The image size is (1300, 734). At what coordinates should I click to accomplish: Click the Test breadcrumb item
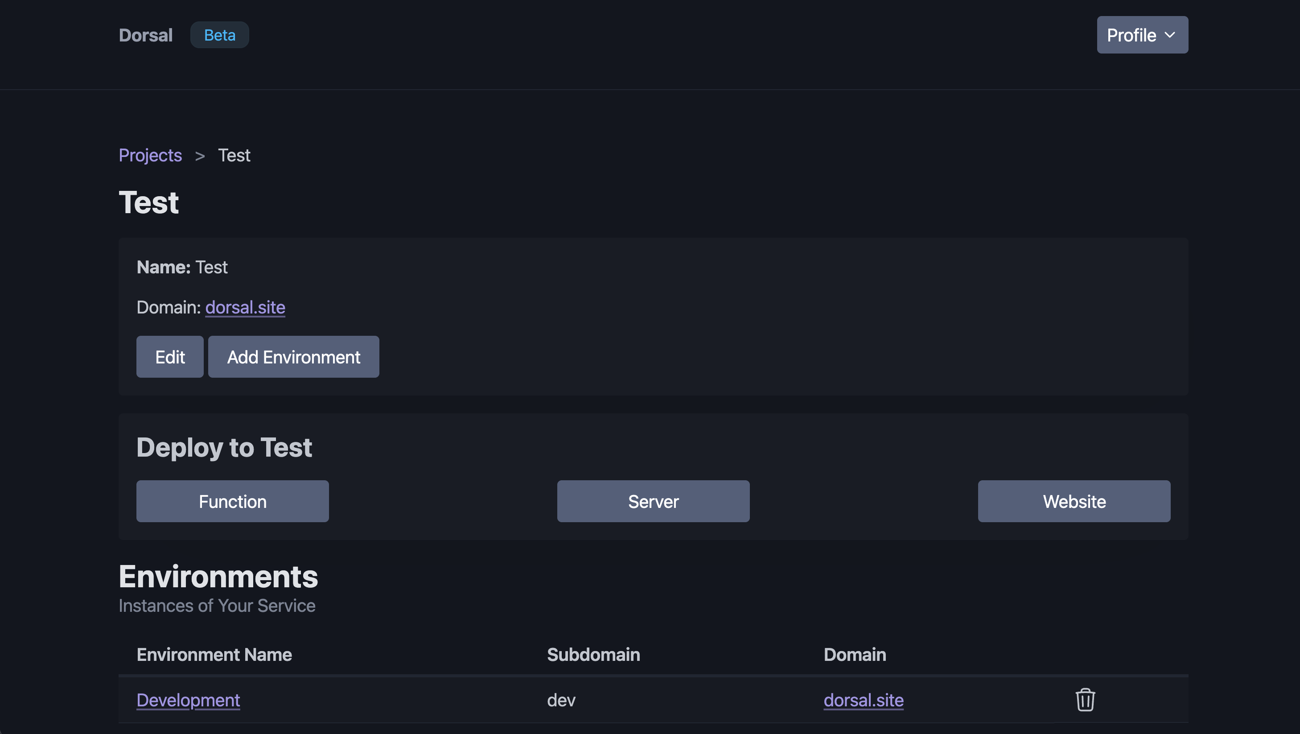point(234,156)
